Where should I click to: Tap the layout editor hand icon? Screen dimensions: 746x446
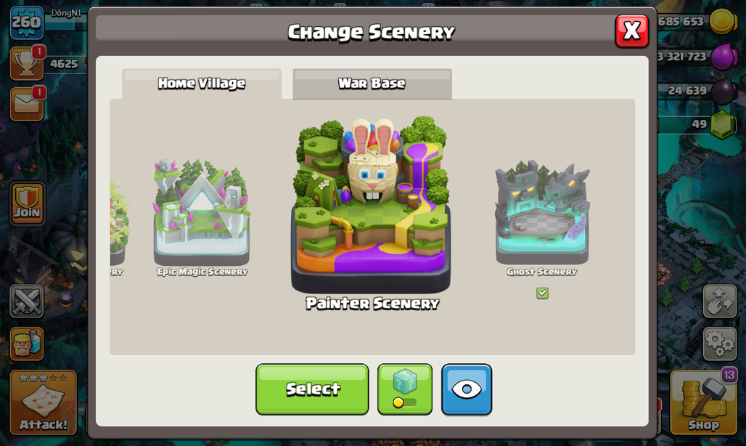(720, 301)
